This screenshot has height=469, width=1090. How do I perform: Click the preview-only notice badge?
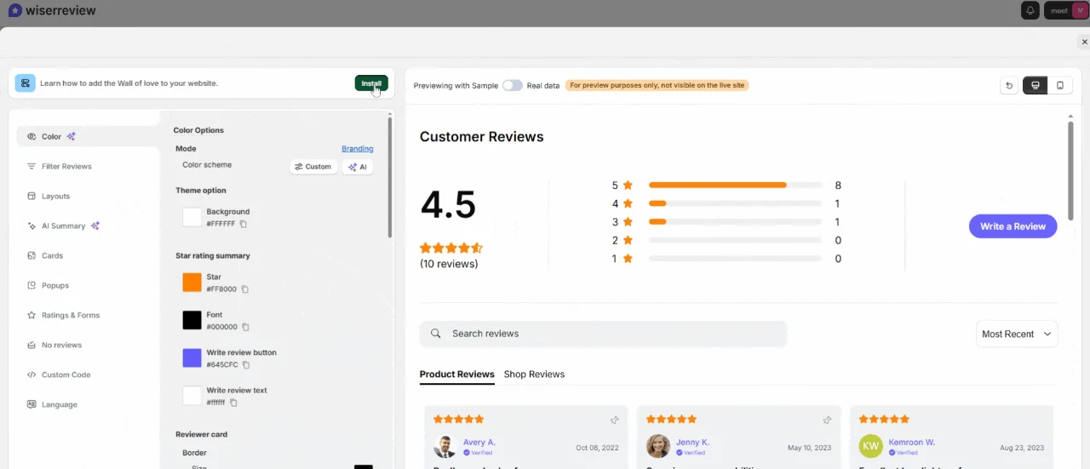(657, 85)
